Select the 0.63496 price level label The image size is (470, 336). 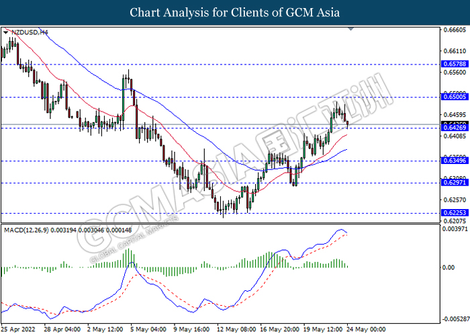[455, 161]
